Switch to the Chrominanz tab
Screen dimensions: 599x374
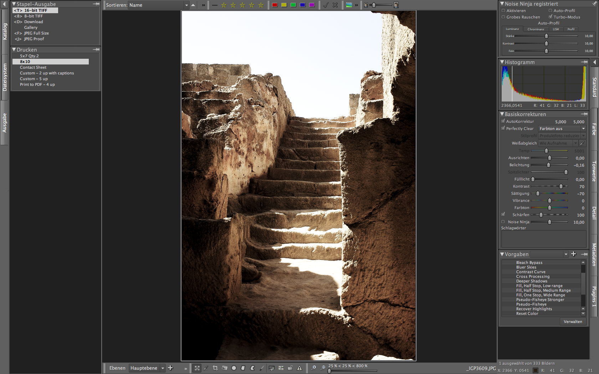pyautogui.click(x=536, y=29)
